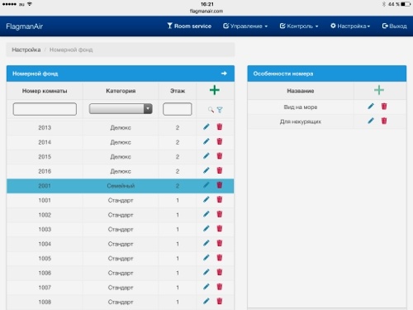
Task: Delete room 1001 using trash icon
Action: (x=220, y=199)
